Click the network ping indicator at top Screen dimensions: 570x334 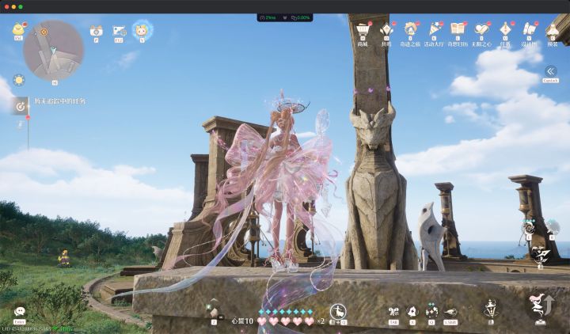pyautogui.click(x=268, y=17)
